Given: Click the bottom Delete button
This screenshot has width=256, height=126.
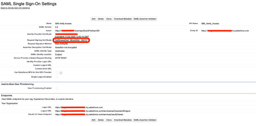Looking at the screenshot, I should pos(101,120).
